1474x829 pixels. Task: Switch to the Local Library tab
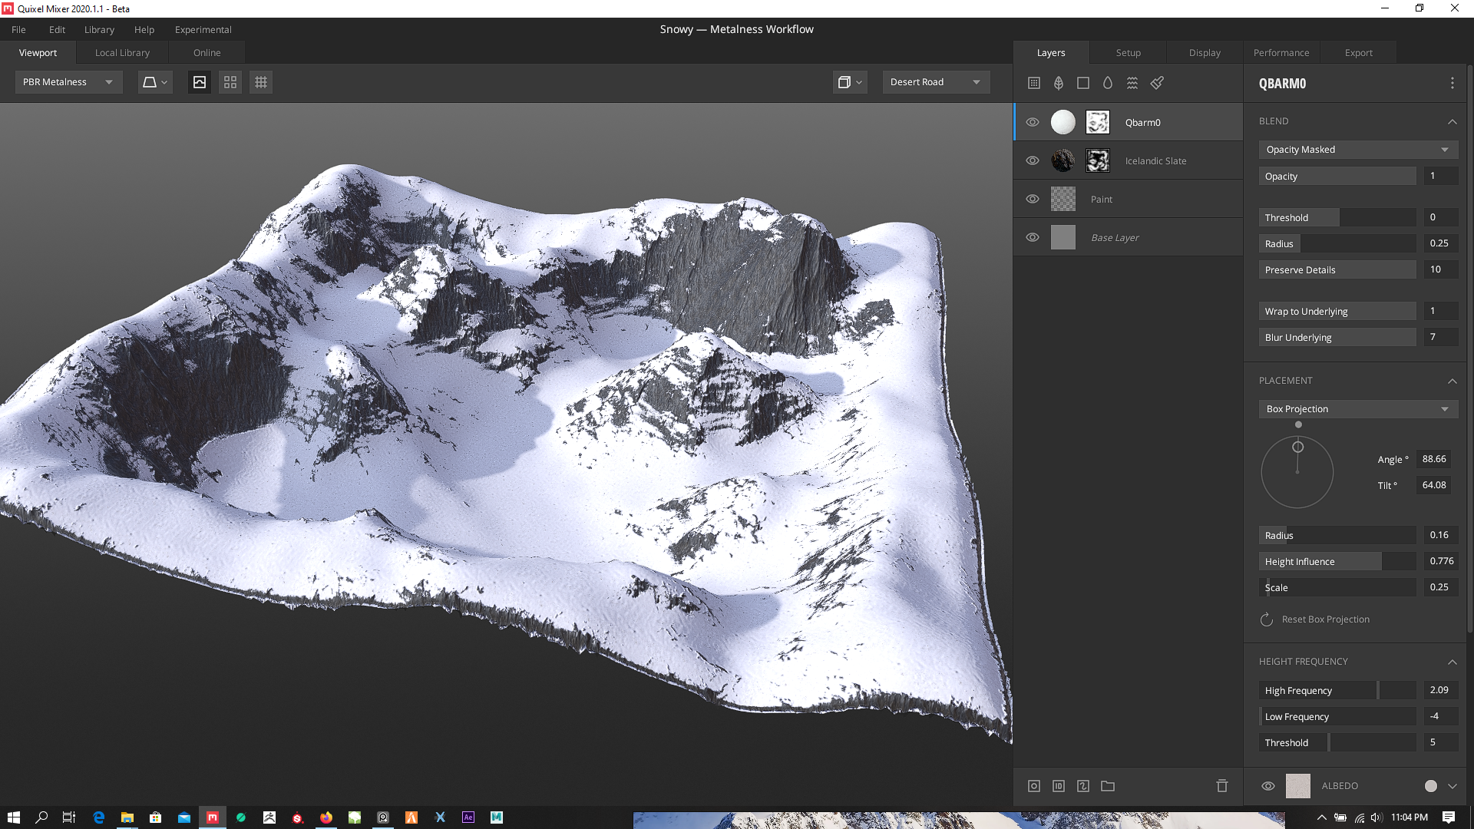[122, 53]
